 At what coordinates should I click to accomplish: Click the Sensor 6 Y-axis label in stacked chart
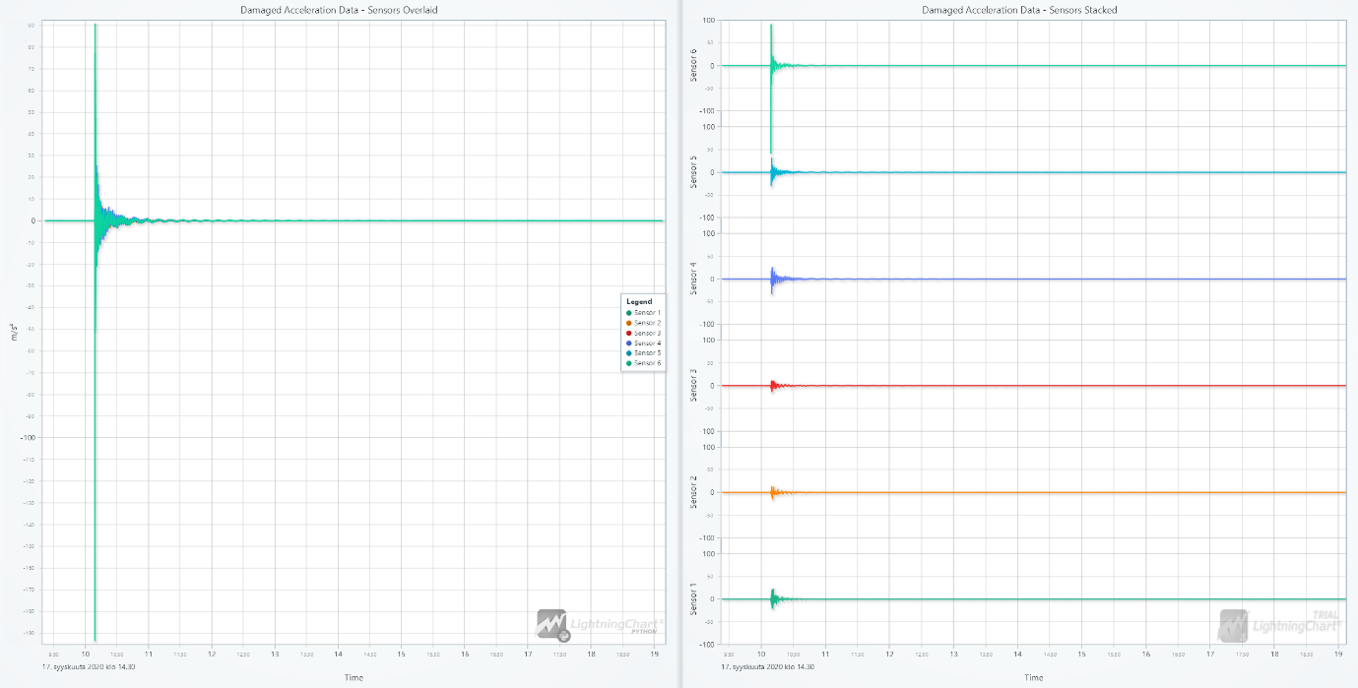tap(694, 65)
